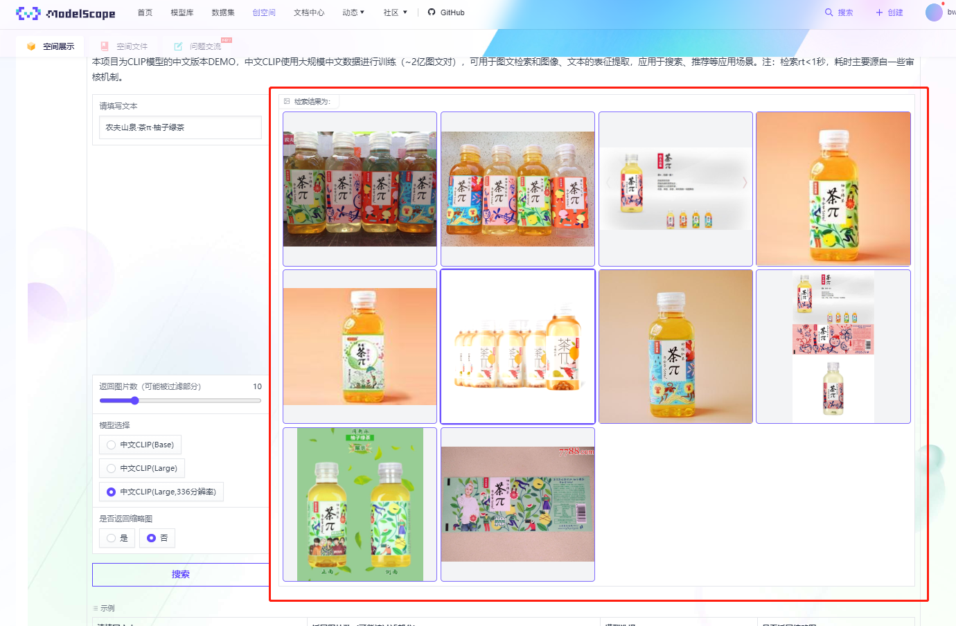This screenshot has height=626, width=956.
Task: Open the green poster result with two bottles
Action: point(360,504)
